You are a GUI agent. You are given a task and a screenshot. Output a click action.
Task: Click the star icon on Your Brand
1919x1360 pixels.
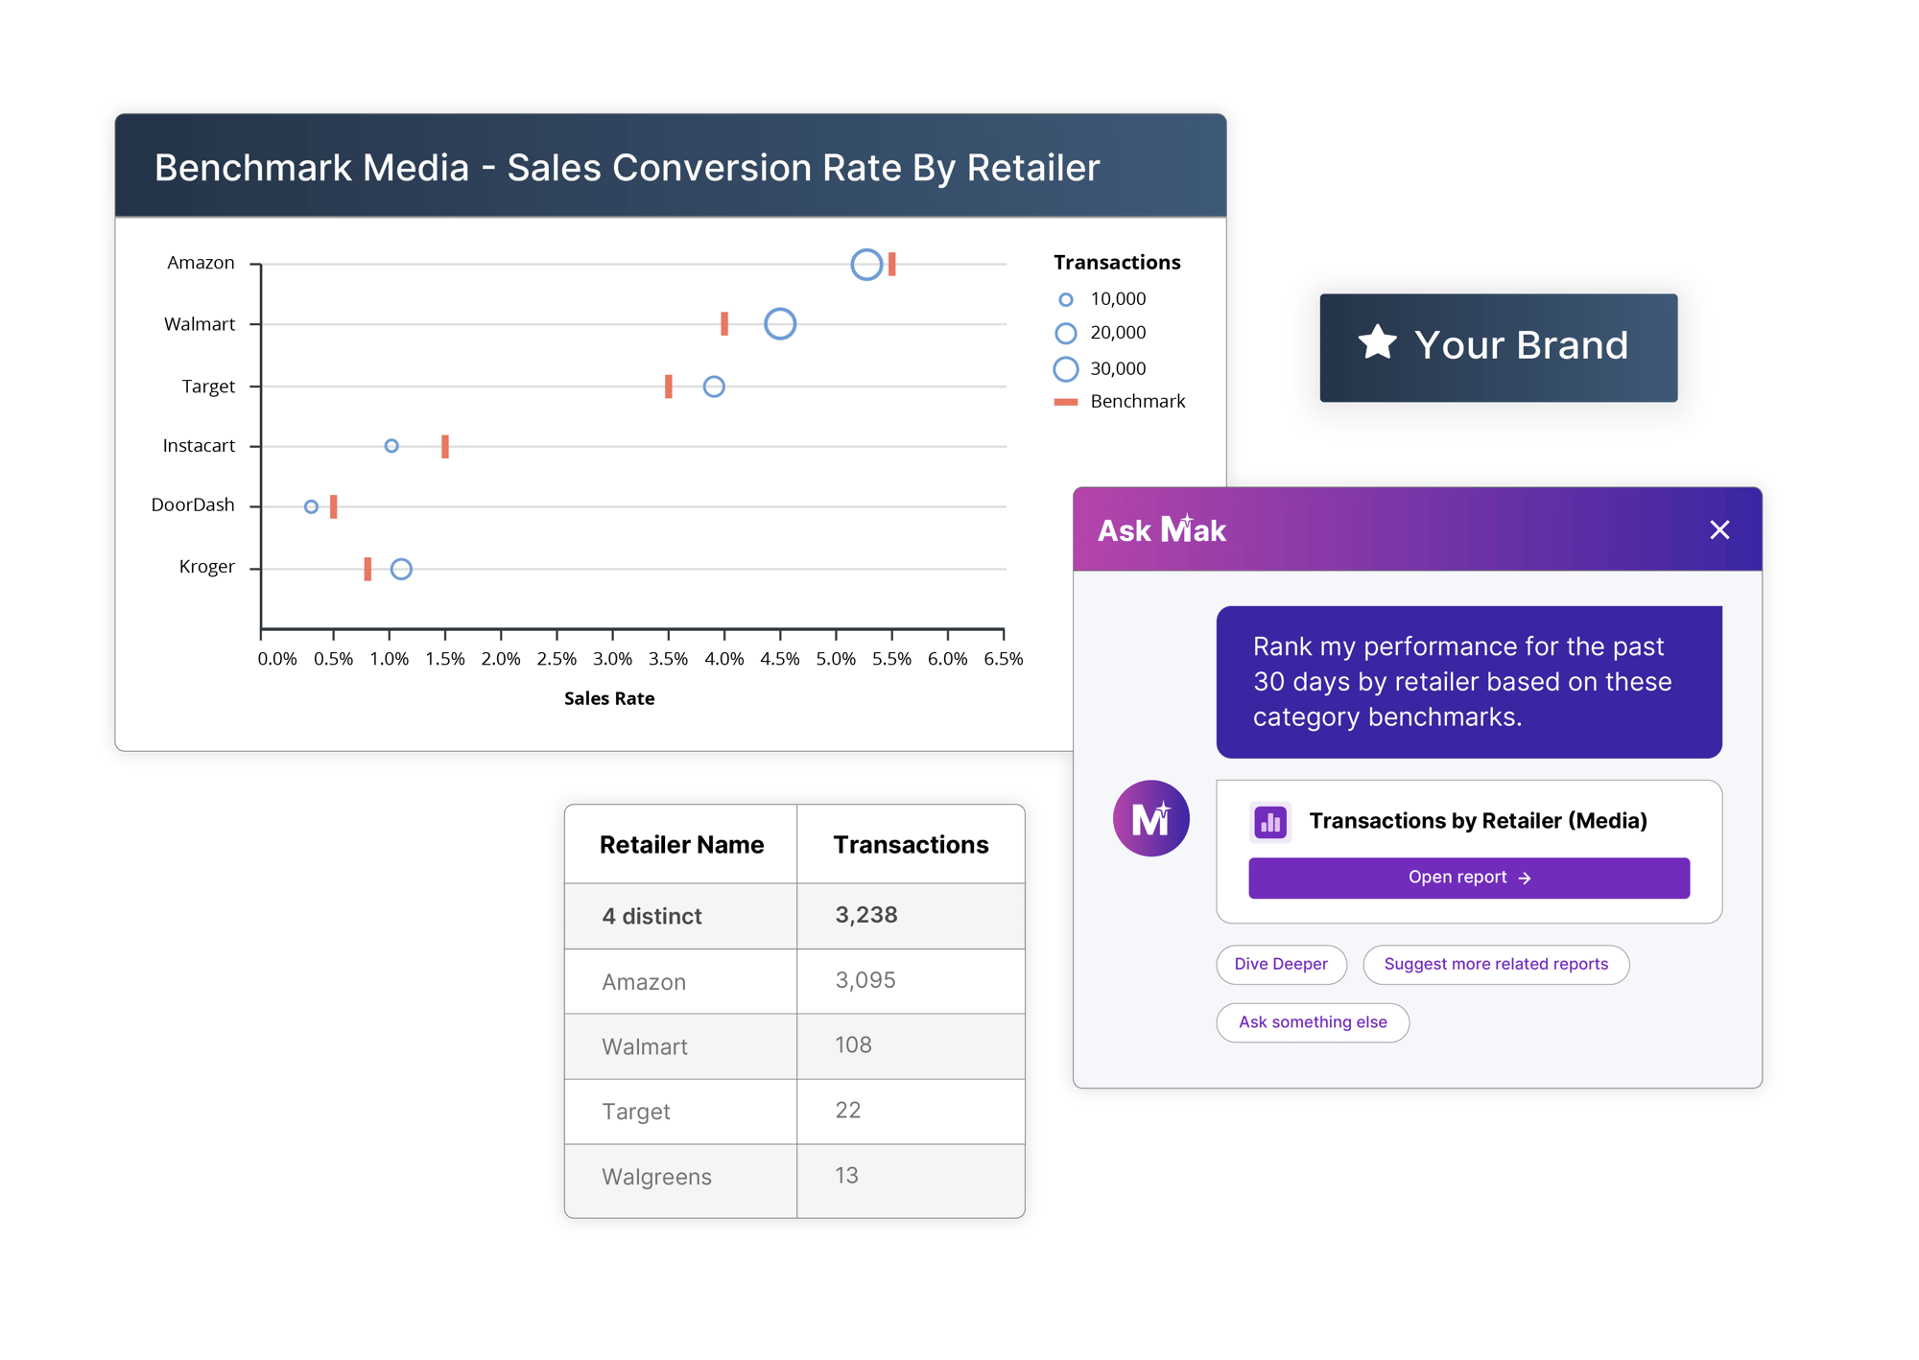click(1377, 342)
